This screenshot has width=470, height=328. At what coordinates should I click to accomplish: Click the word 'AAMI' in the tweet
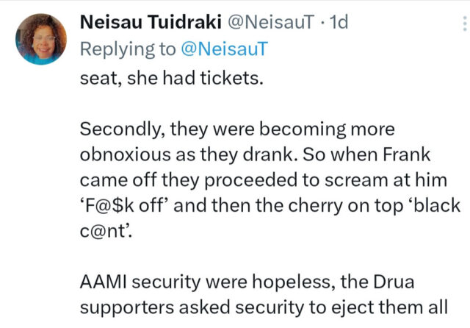pos(104,282)
